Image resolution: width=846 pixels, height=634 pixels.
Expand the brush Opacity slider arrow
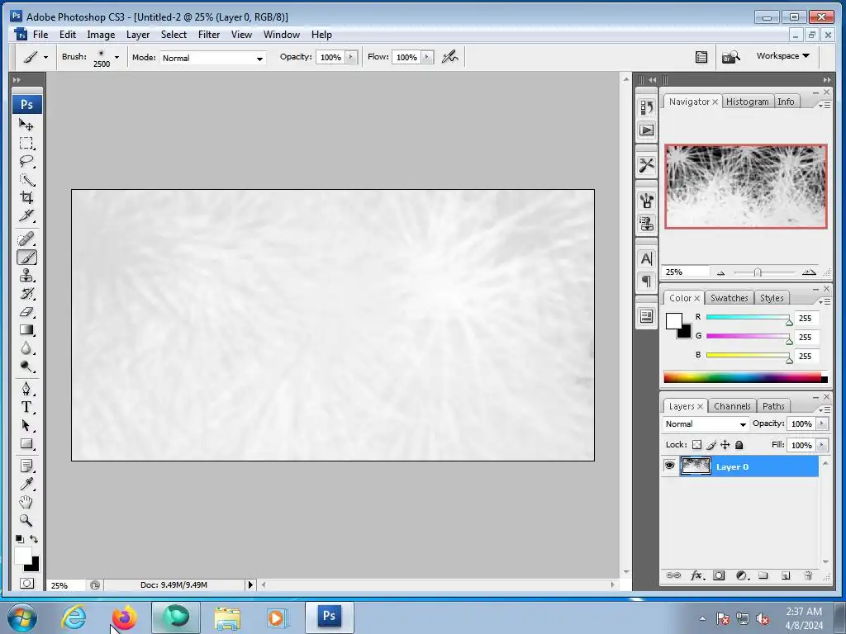[351, 57]
